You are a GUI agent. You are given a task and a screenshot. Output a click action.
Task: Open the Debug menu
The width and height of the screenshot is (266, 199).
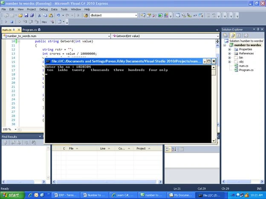[x=43, y=9]
